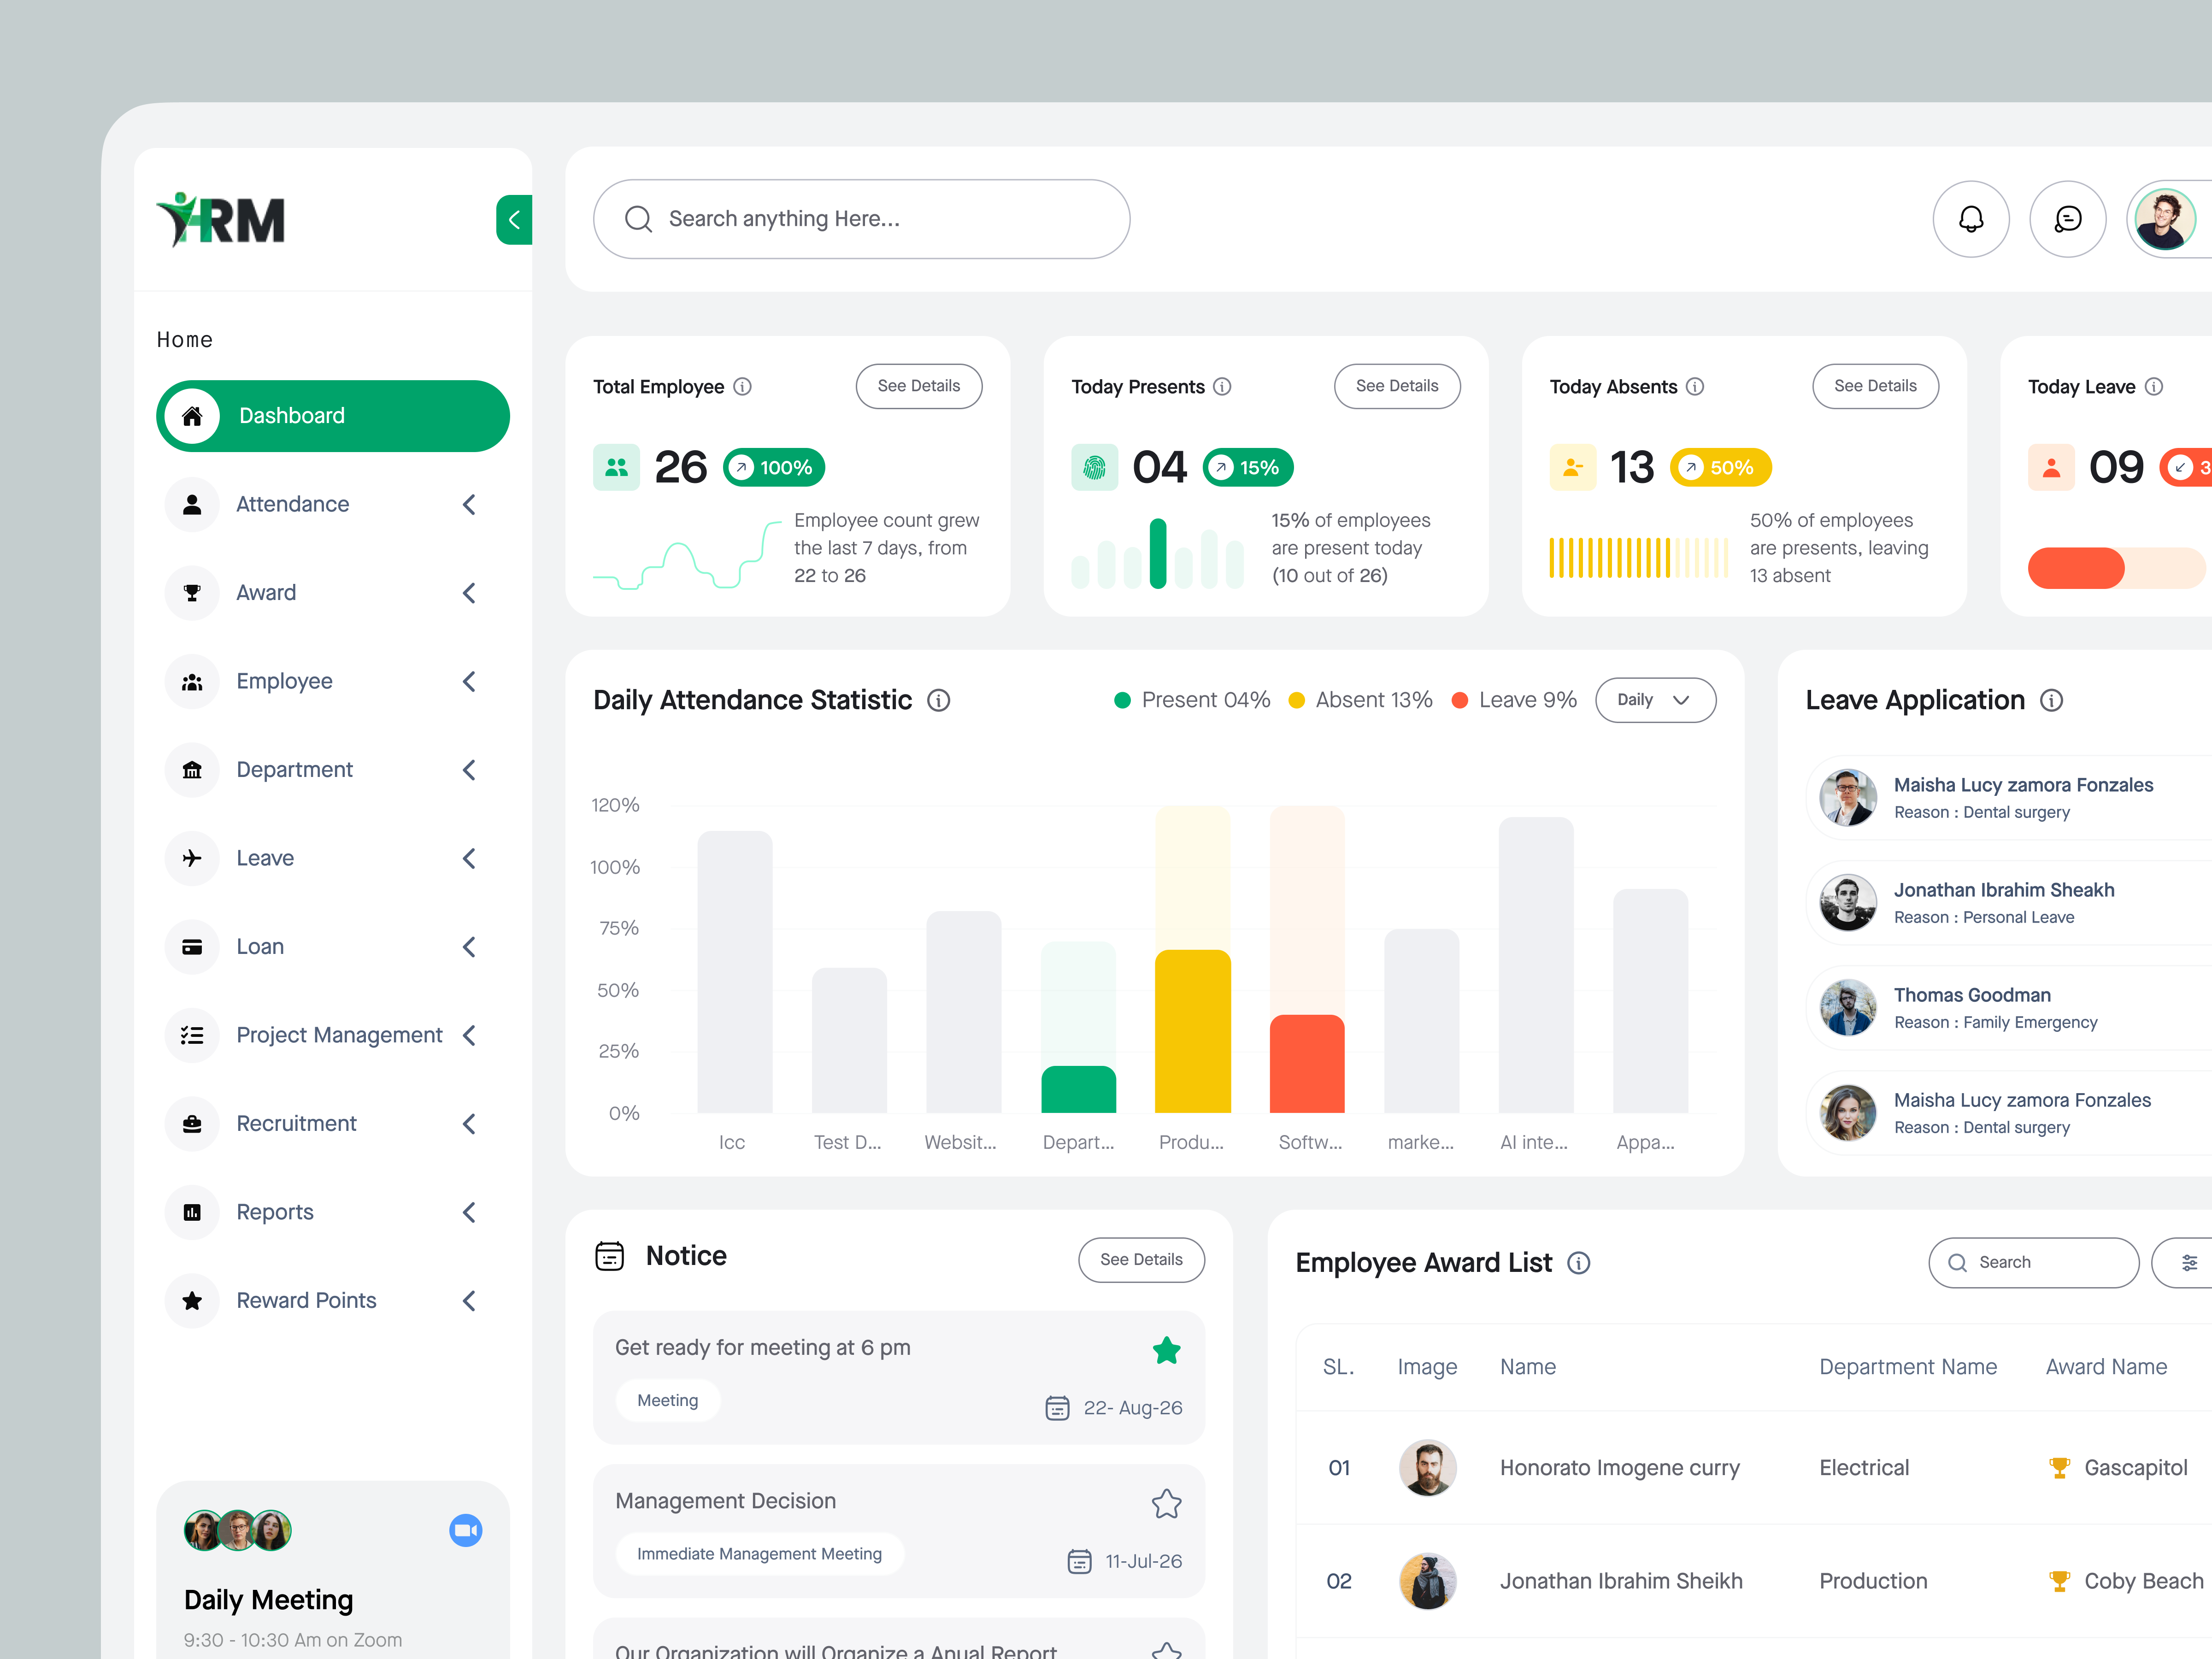This screenshot has height=1659, width=2212.
Task: Click the Leave airplane icon
Action: coord(192,858)
